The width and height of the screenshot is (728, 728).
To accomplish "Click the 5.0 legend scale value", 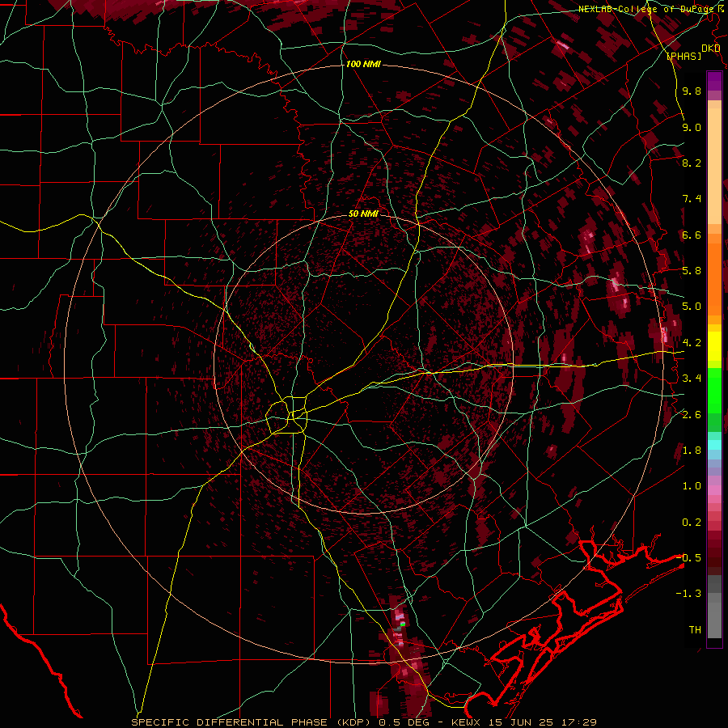I will [x=692, y=307].
